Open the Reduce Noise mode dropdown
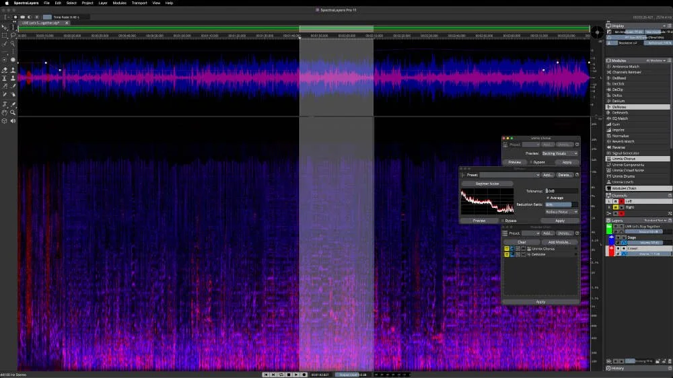 [561, 212]
